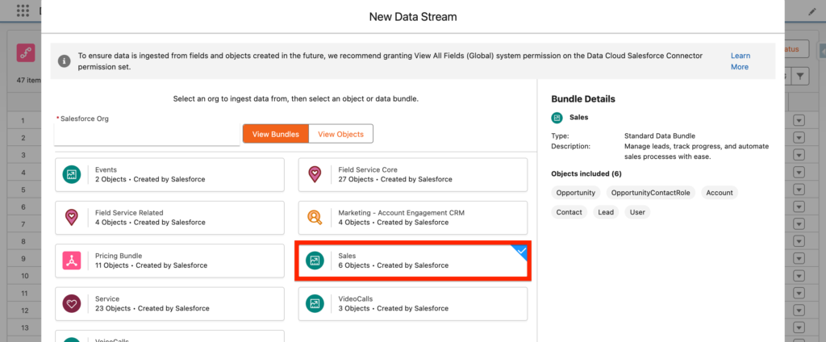The width and height of the screenshot is (826, 342).
Task: Open the Salesforce Org combo box
Action: (147, 136)
